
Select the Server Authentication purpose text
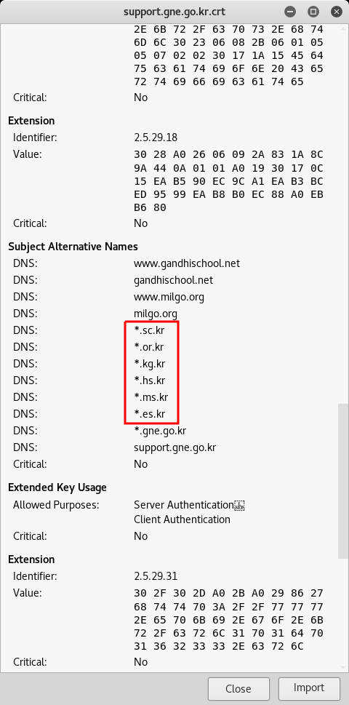tap(184, 505)
